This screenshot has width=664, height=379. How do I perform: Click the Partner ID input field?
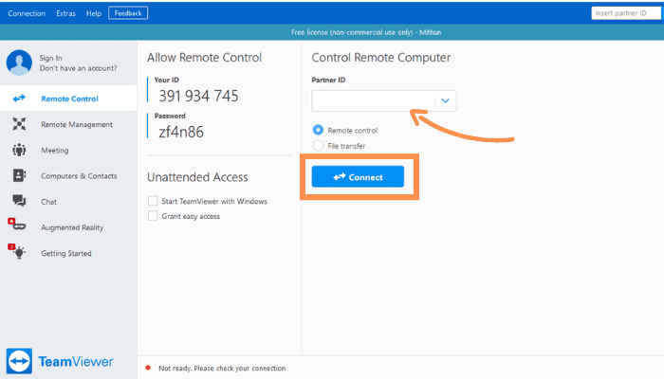[383, 100]
